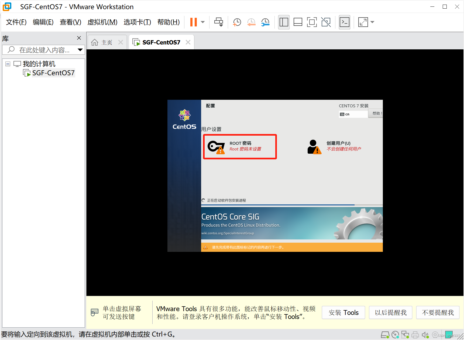Collapse the 我的计算机 tree node
This screenshot has height=340, width=464.
click(8, 64)
